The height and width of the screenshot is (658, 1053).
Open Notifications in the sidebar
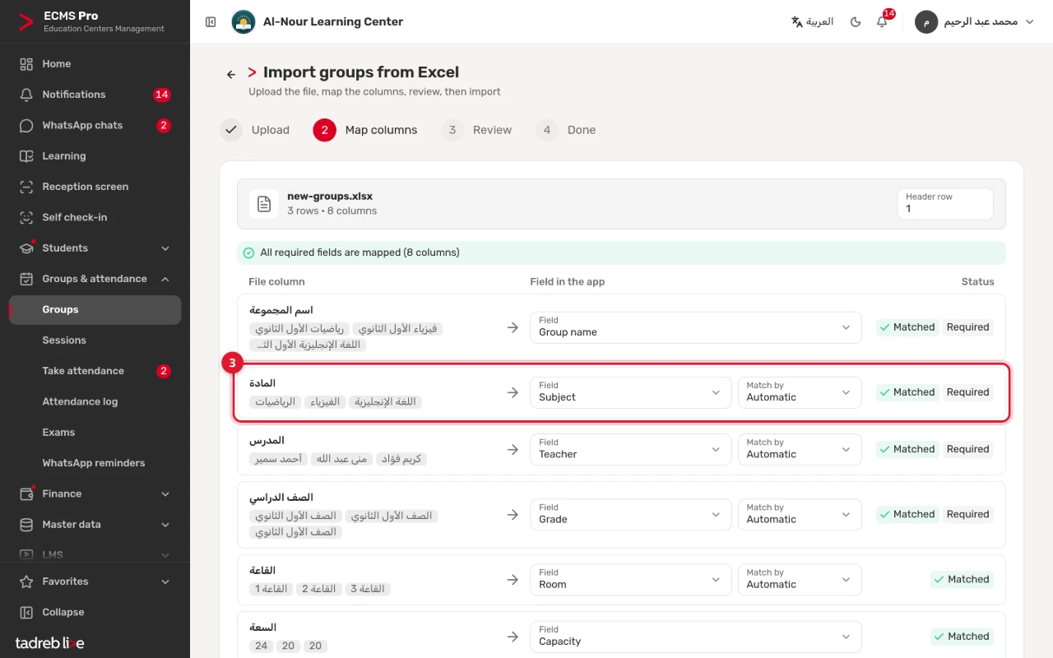point(95,95)
